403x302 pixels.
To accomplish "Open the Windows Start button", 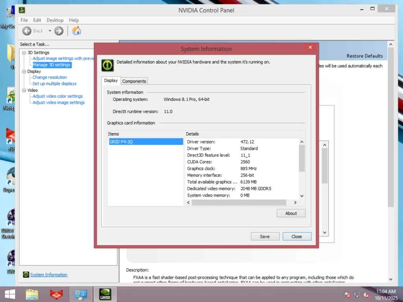I will tap(10, 295).
